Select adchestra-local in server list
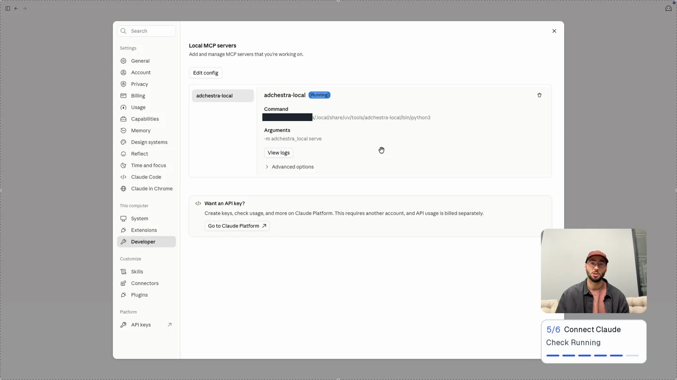Image resolution: width=677 pixels, height=380 pixels. click(x=223, y=96)
